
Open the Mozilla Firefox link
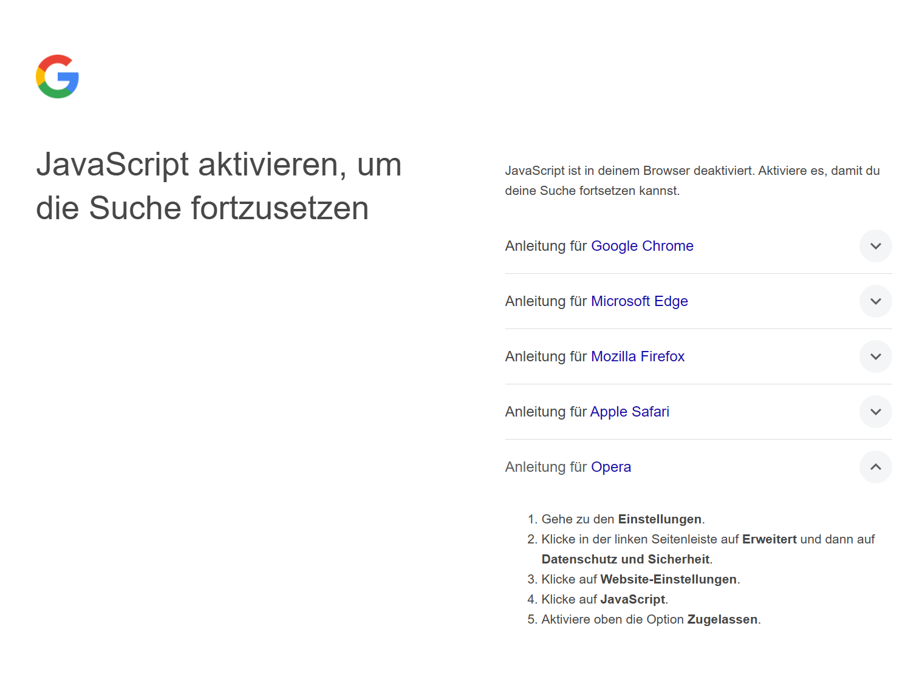click(x=638, y=356)
